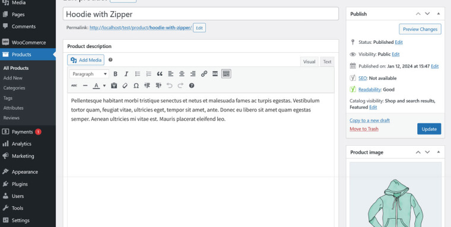Insert a bulleted list
Viewport: 451px width, 227px height.
click(x=138, y=74)
